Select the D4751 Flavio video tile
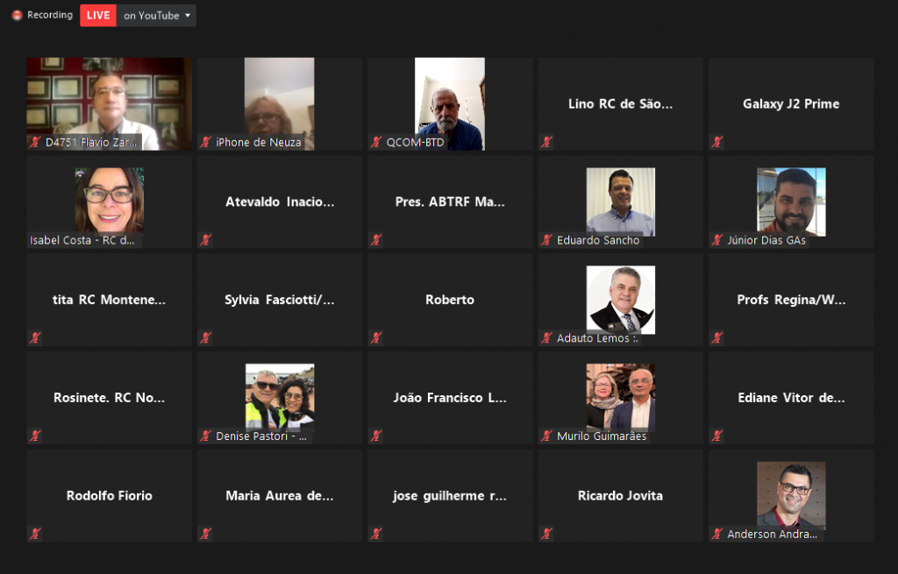 (110, 103)
